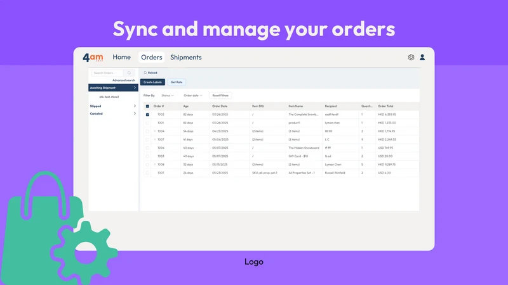Click the order total HKD 9,289.75
508x285 pixels.
point(387,165)
